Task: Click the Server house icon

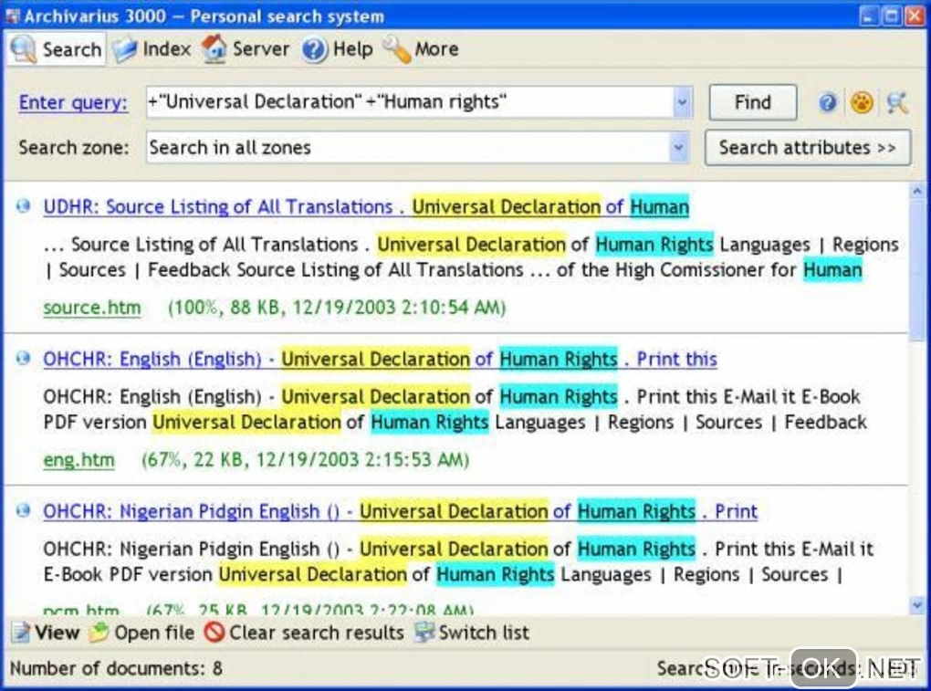Action: (x=214, y=49)
